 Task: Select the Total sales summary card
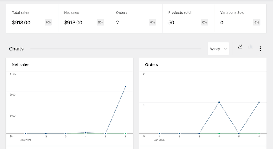point(32,18)
